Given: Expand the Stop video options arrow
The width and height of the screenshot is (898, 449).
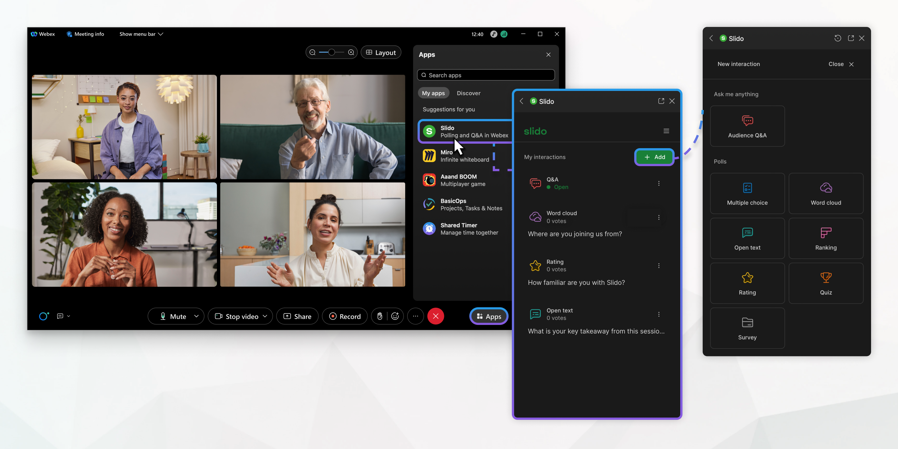Looking at the screenshot, I should point(265,316).
